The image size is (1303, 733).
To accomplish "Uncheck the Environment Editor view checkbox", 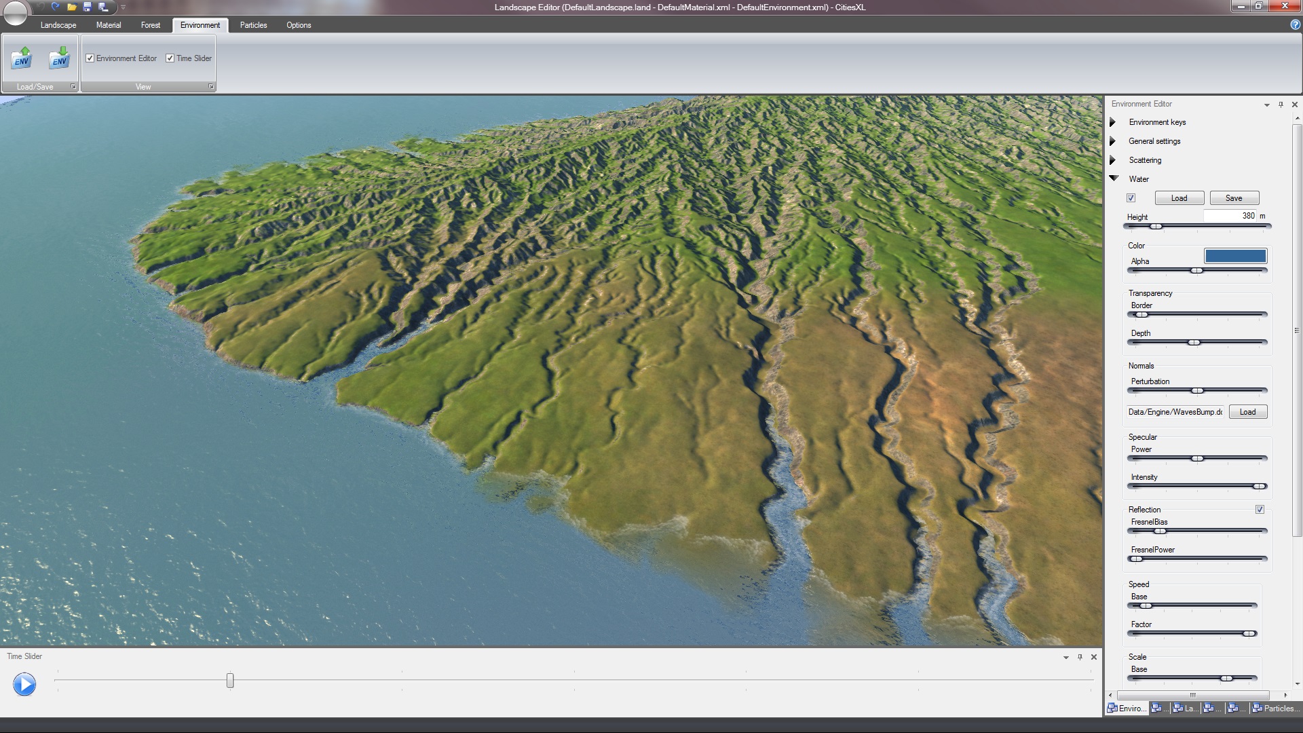I will (90, 58).
